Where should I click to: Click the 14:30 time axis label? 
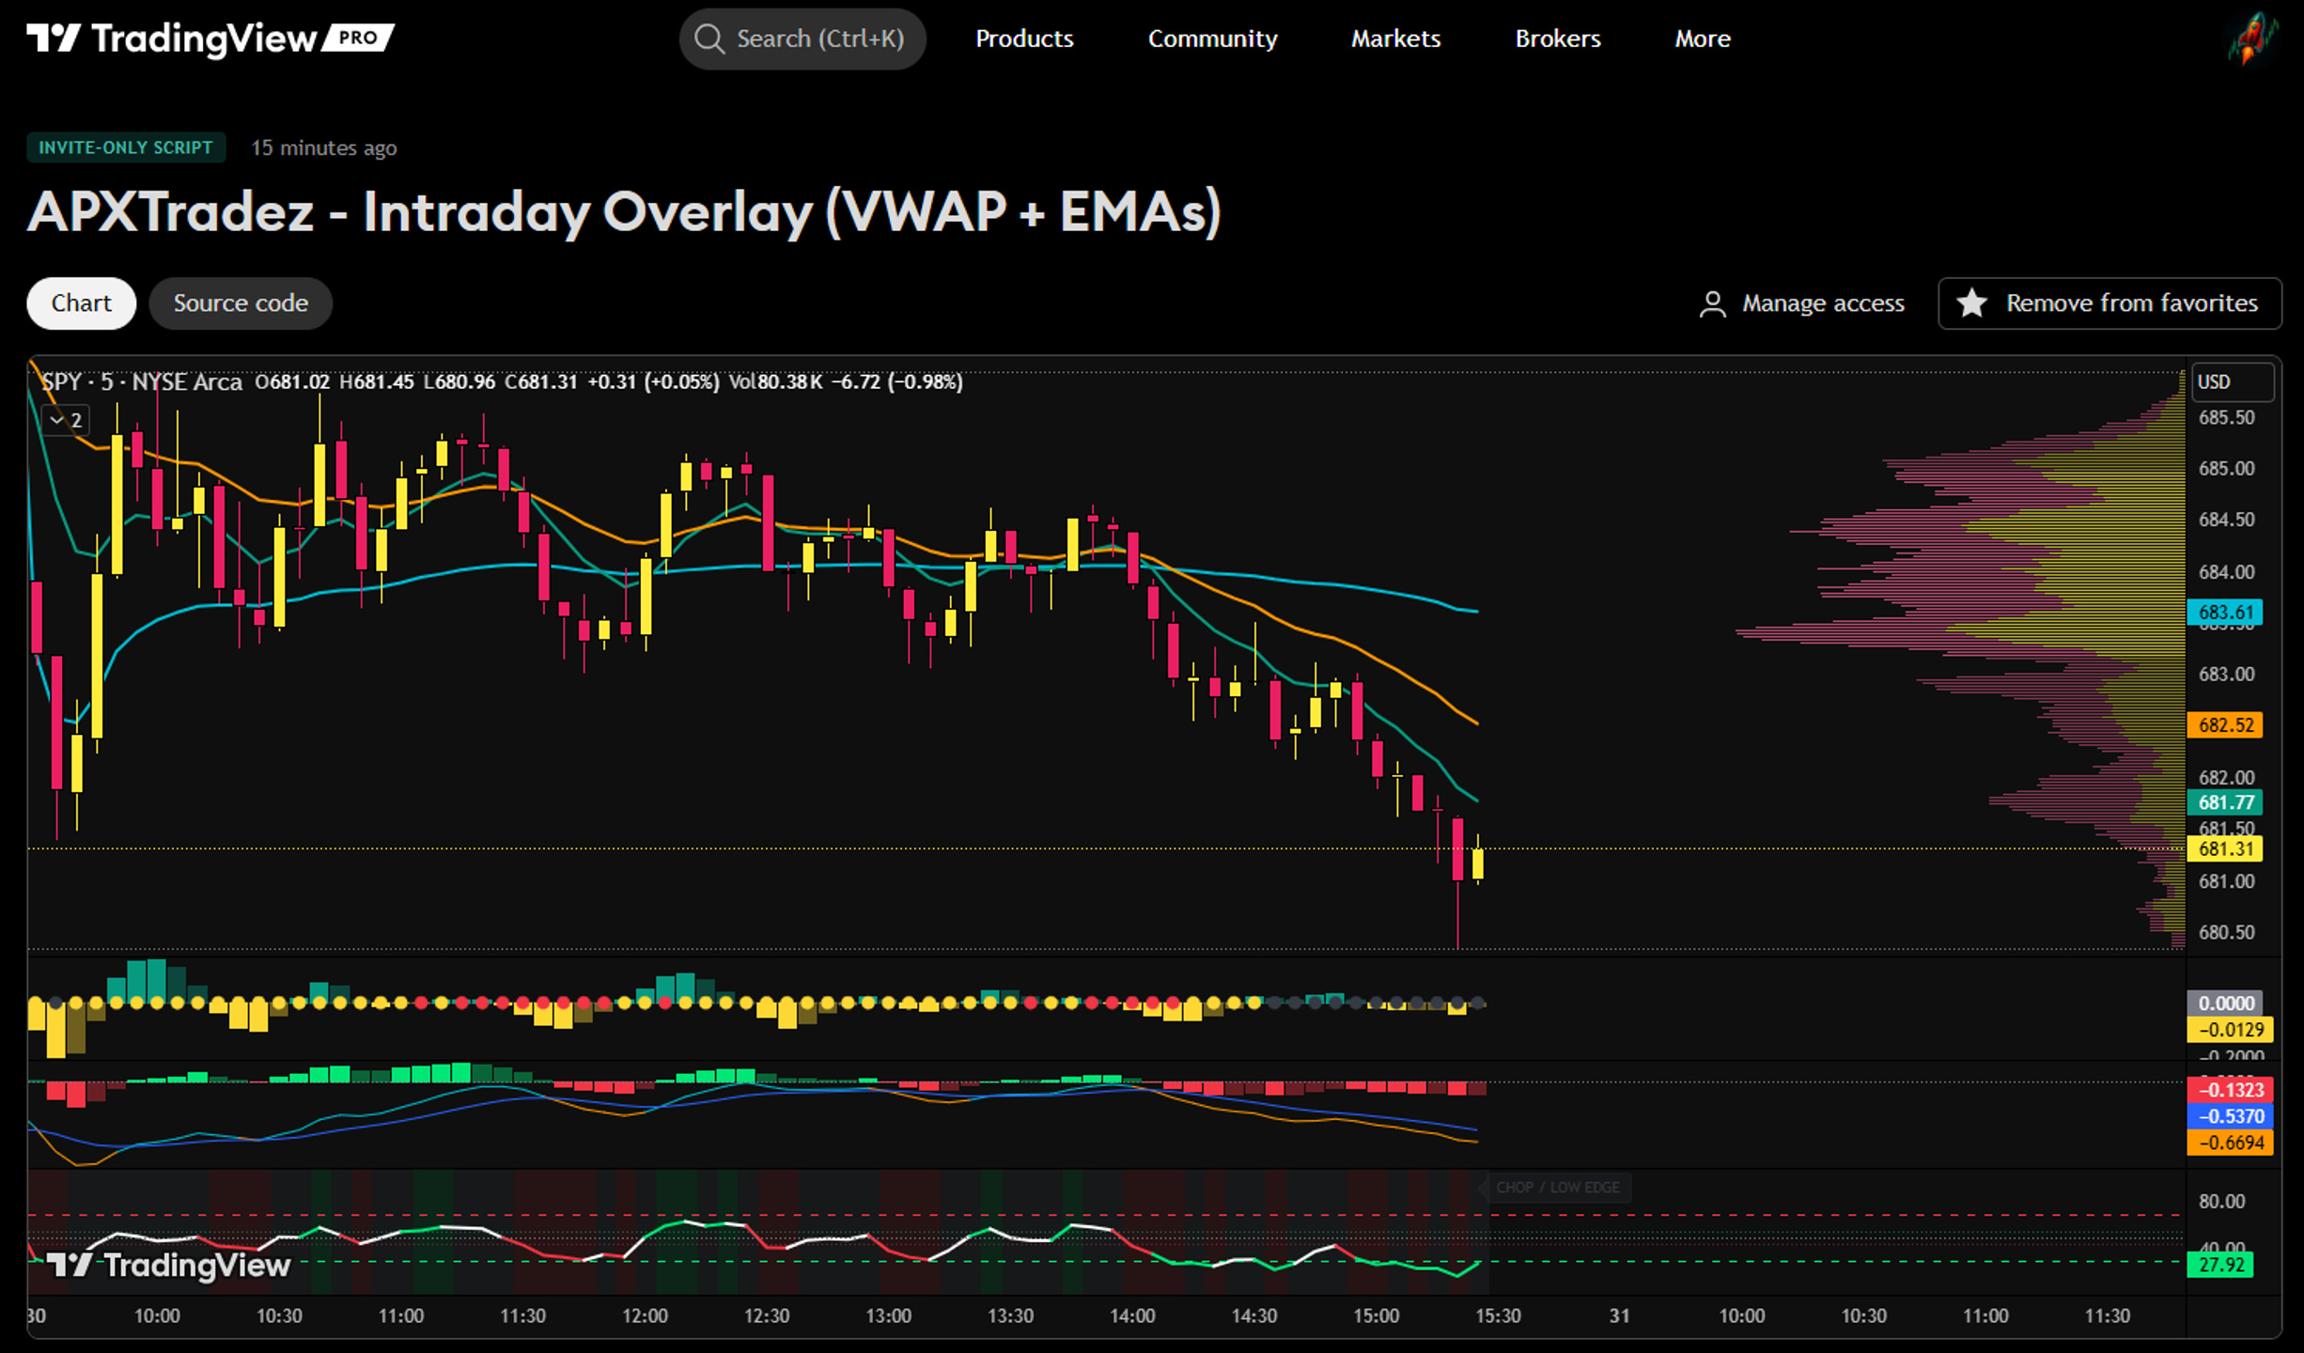[1254, 1316]
